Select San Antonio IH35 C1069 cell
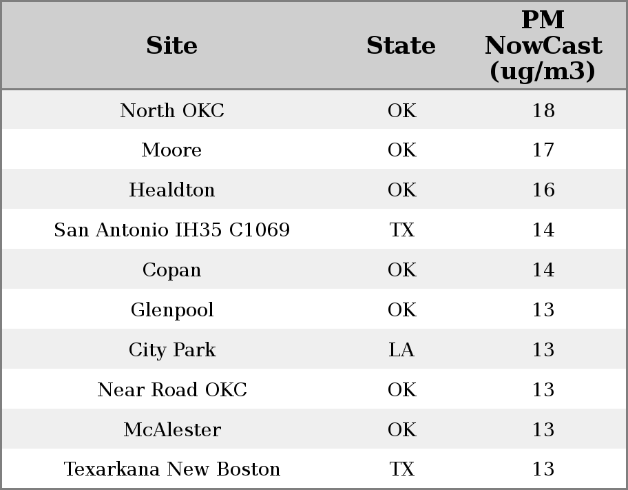This screenshot has width=628, height=490. point(171,230)
